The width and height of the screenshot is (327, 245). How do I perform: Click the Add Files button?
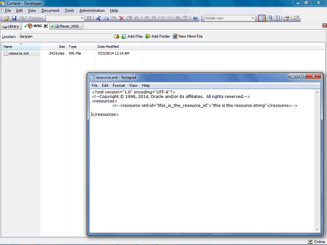coord(132,36)
